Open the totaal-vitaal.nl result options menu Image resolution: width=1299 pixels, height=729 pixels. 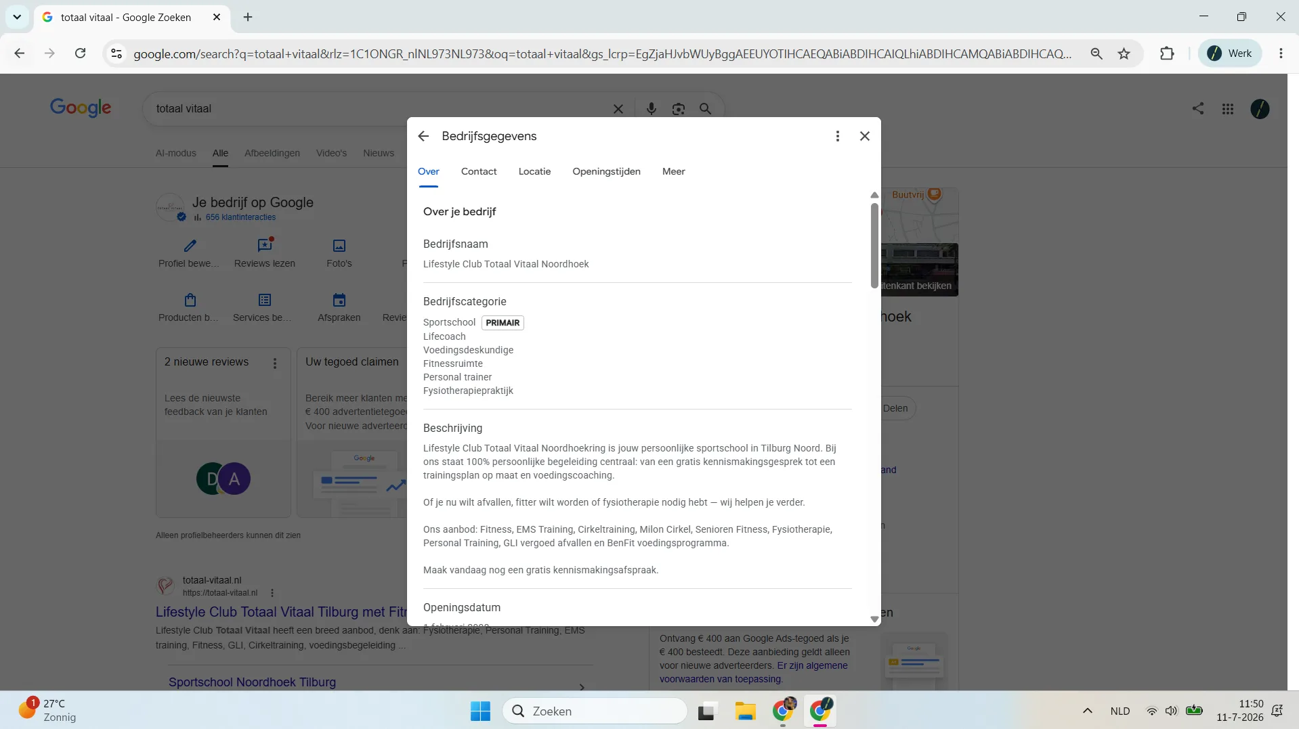pyautogui.click(x=272, y=593)
